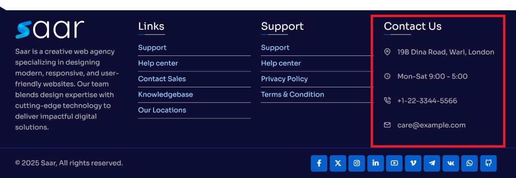Open the LinkedIn icon button

[376, 163]
